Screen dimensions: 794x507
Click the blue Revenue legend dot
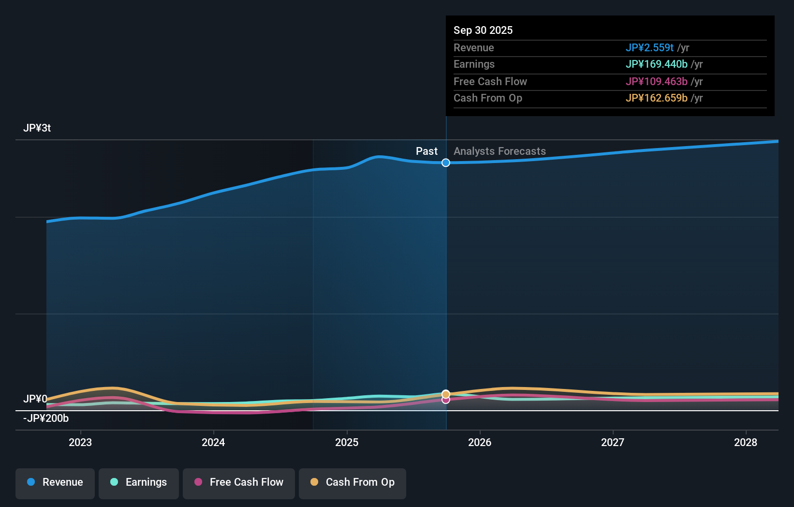click(30, 482)
